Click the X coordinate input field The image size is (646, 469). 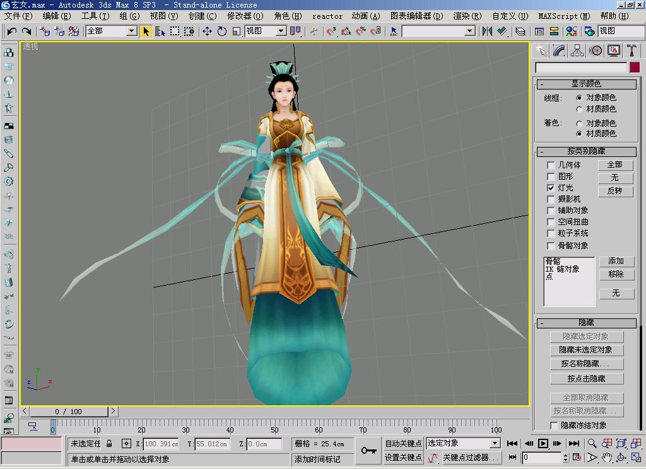click(x=161, y=444)
